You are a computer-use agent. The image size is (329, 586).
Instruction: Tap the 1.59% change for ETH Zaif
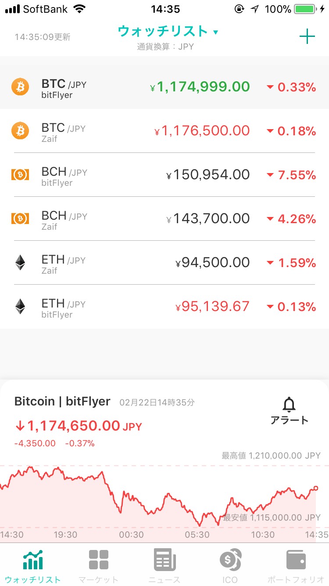tap(291, 263)
